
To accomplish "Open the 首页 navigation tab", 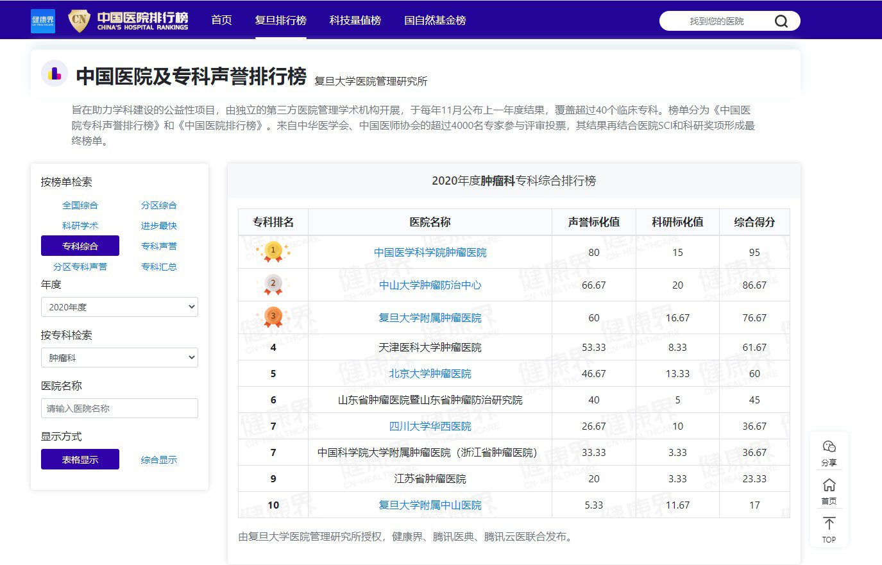I will tap(221, 21).
